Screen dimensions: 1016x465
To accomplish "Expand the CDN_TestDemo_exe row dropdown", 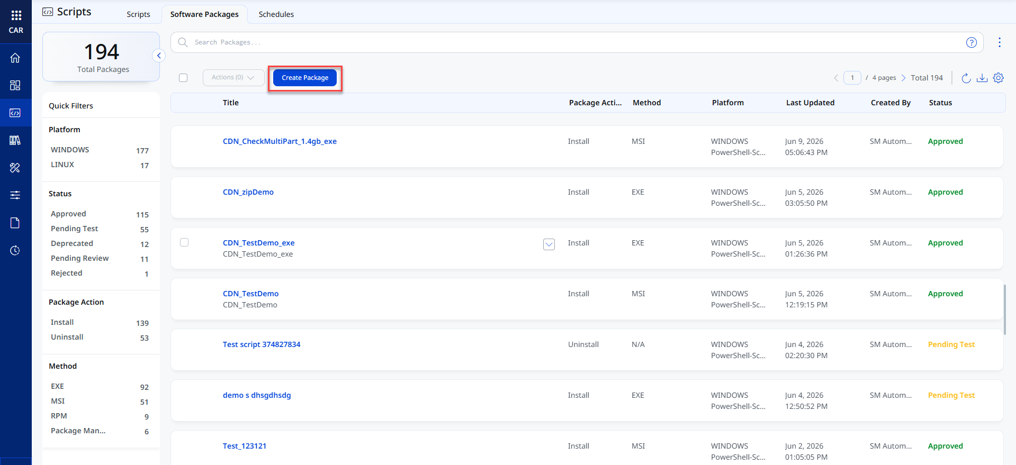I will [x=549, y=244].
